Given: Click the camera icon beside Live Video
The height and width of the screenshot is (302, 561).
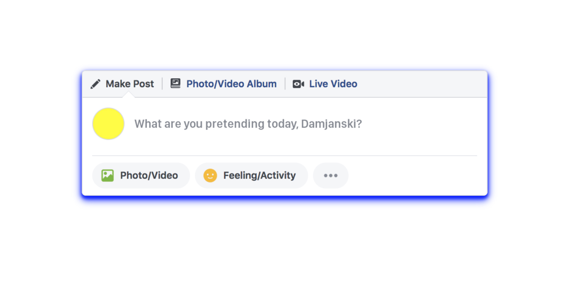Looking at the screenshot, I should coord(298,84).
